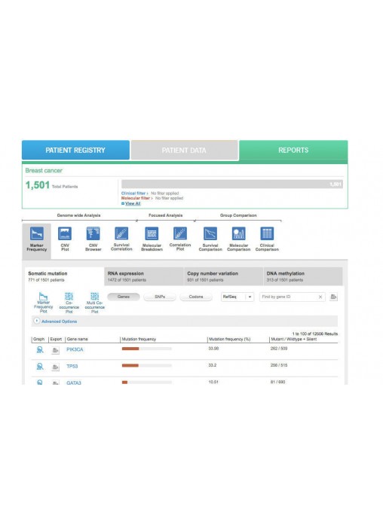This screenshot has width=383, height=524.
Task: Open the RNA expression tab
Action: click(x=144, y=276)
